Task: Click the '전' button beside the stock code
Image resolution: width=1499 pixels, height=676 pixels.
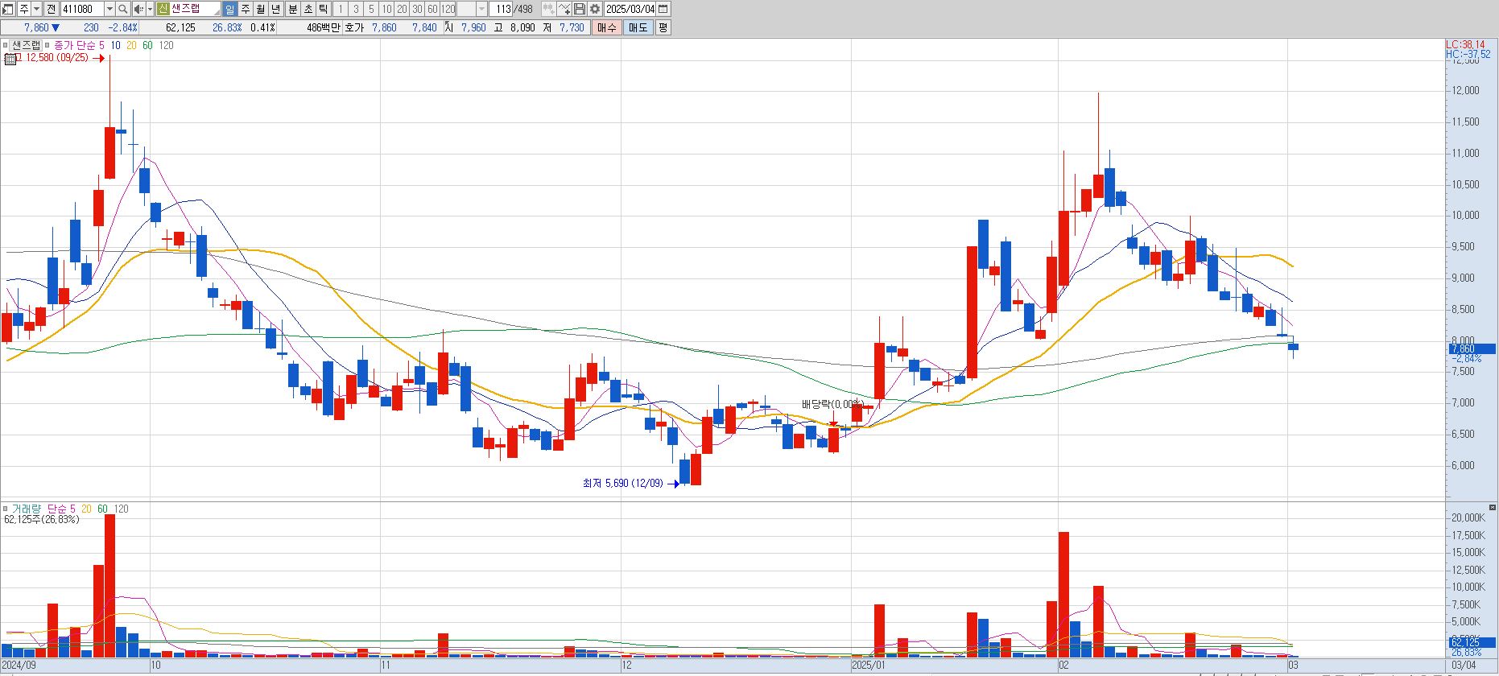Action: (51, 9)
